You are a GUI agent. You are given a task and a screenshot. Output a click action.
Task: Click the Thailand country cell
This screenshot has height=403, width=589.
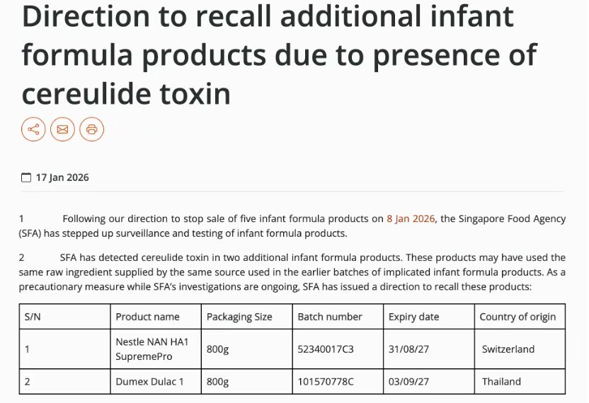coord(501,382)
